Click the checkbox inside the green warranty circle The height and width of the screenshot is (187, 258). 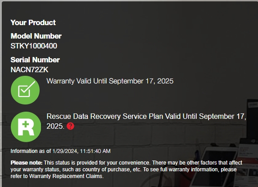[x=26, y=89]
